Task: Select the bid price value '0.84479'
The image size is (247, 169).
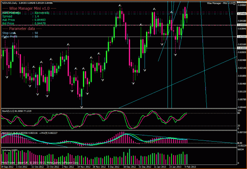Action: pyautogui.click(x=40, y=23)
